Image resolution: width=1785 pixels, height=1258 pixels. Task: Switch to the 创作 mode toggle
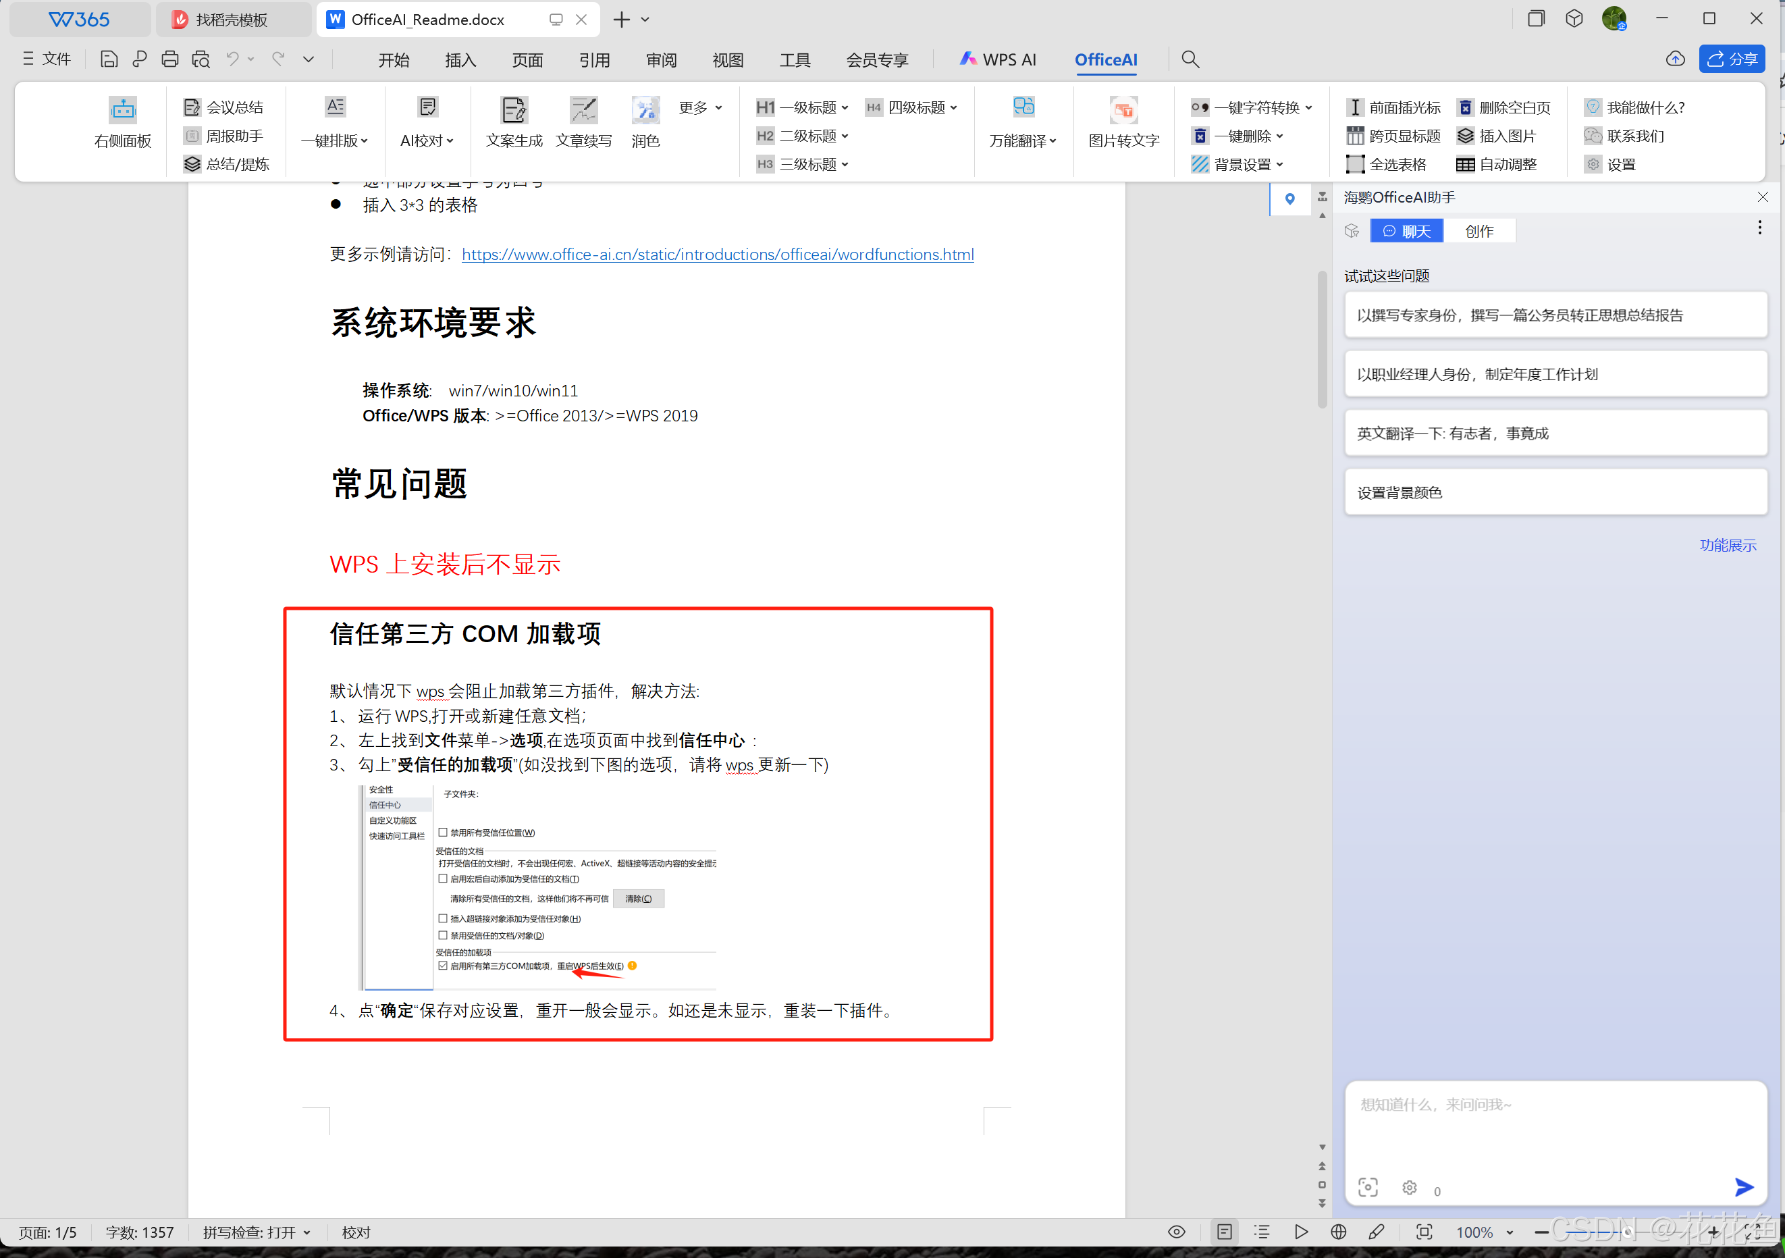(x=1478, y=231)
